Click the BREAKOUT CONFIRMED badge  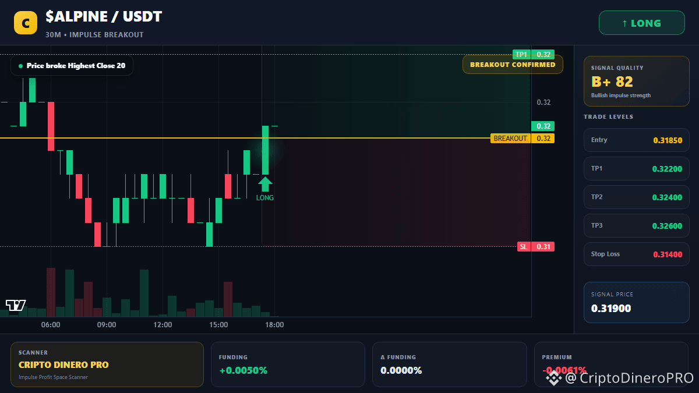point(513,65)
